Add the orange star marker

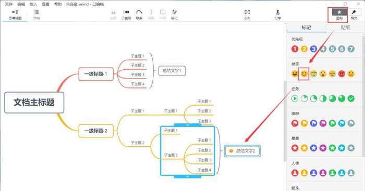304,148
